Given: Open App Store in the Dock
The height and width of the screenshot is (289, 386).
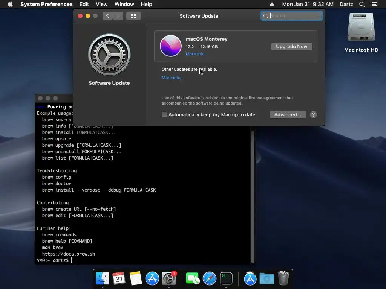Looking at the screenshot, I should coord(152,278).
